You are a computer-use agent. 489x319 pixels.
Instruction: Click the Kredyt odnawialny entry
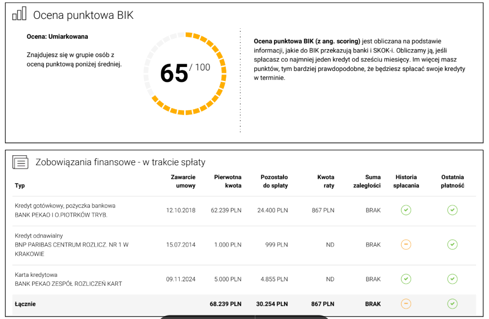[x=39, y=236]
